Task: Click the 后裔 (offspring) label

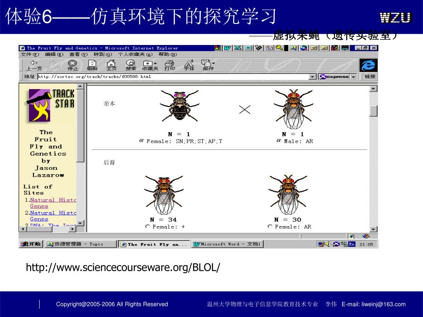Action: [x=109, y=163]
